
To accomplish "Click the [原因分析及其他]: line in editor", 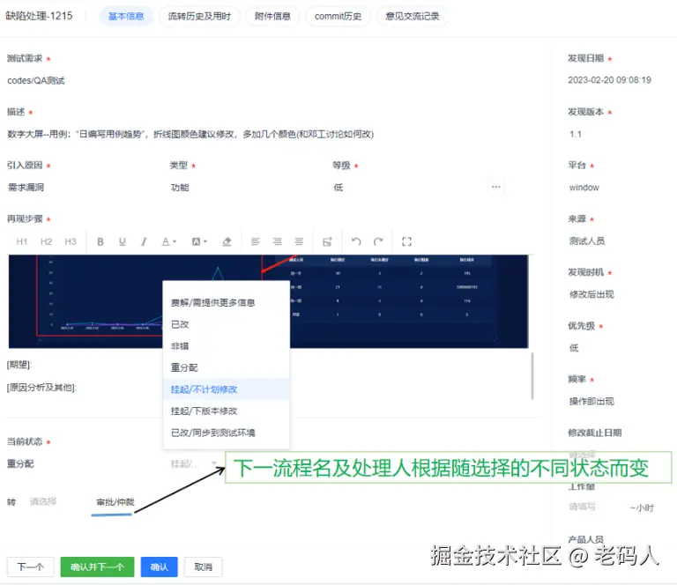I will pyautogui.click(x=41, y=388).
